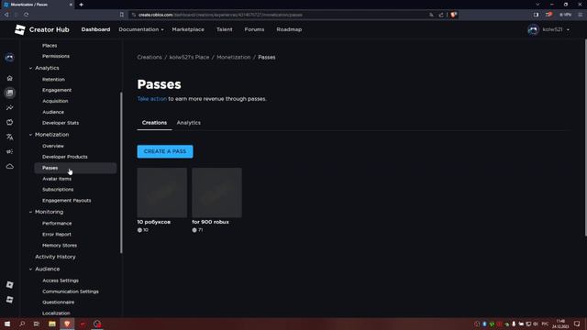
Task: Open Brave wallet or rewards icon with badge
Action: (548, 15)
